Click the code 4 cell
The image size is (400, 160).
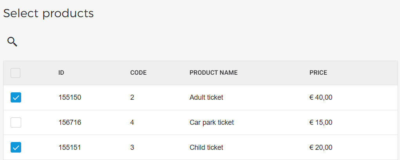coord(132,122)
